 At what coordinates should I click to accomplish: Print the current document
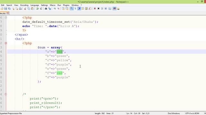point(20,9)
